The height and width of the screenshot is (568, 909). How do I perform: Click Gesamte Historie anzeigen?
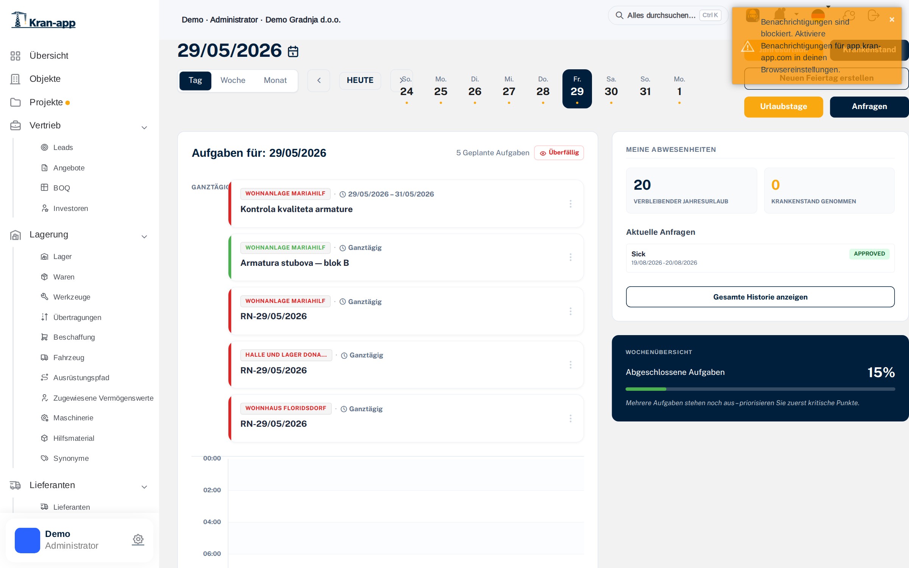click(760, 297)
